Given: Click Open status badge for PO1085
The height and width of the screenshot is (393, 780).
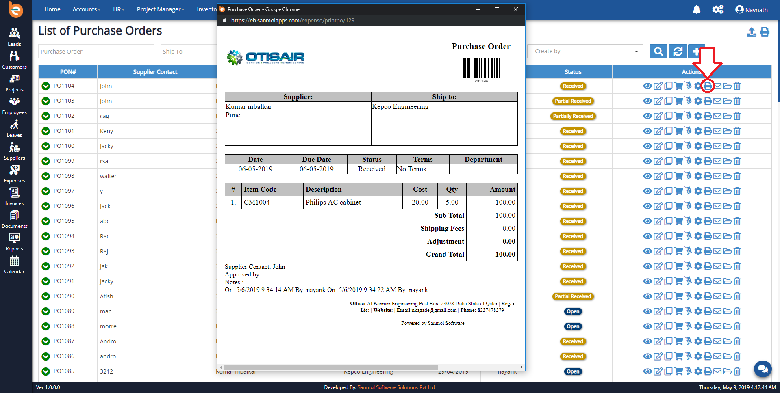Looking at the screenshot, I should (x=573, y=371).
